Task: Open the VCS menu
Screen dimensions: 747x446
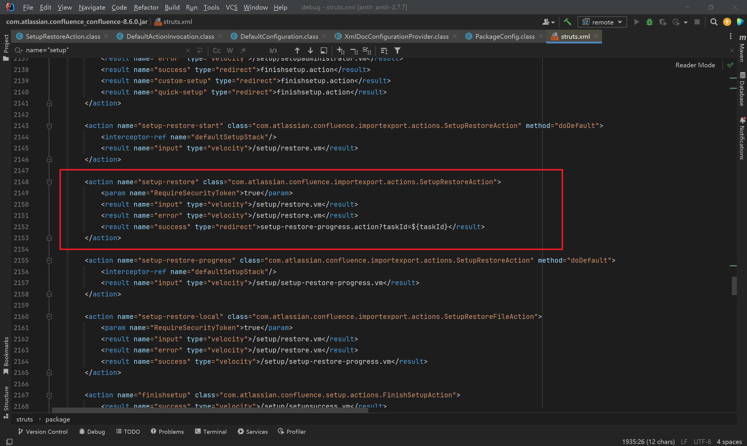Action: (x=231, y=7)
